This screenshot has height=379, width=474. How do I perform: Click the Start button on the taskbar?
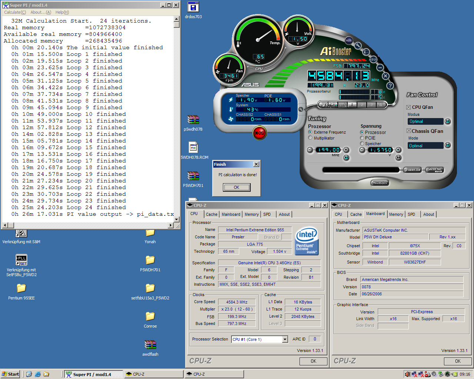pos(10,374)
